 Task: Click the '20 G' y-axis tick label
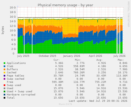[13, 8]
